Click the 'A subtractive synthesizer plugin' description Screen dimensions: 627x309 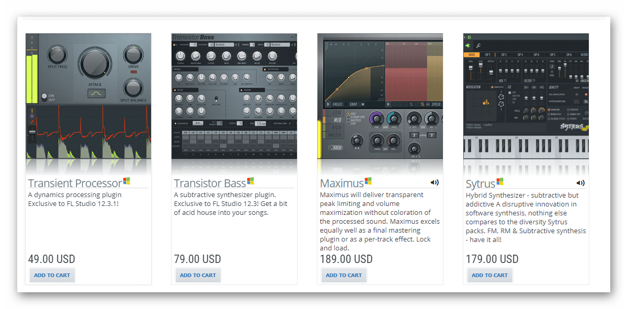click(231, 203)
